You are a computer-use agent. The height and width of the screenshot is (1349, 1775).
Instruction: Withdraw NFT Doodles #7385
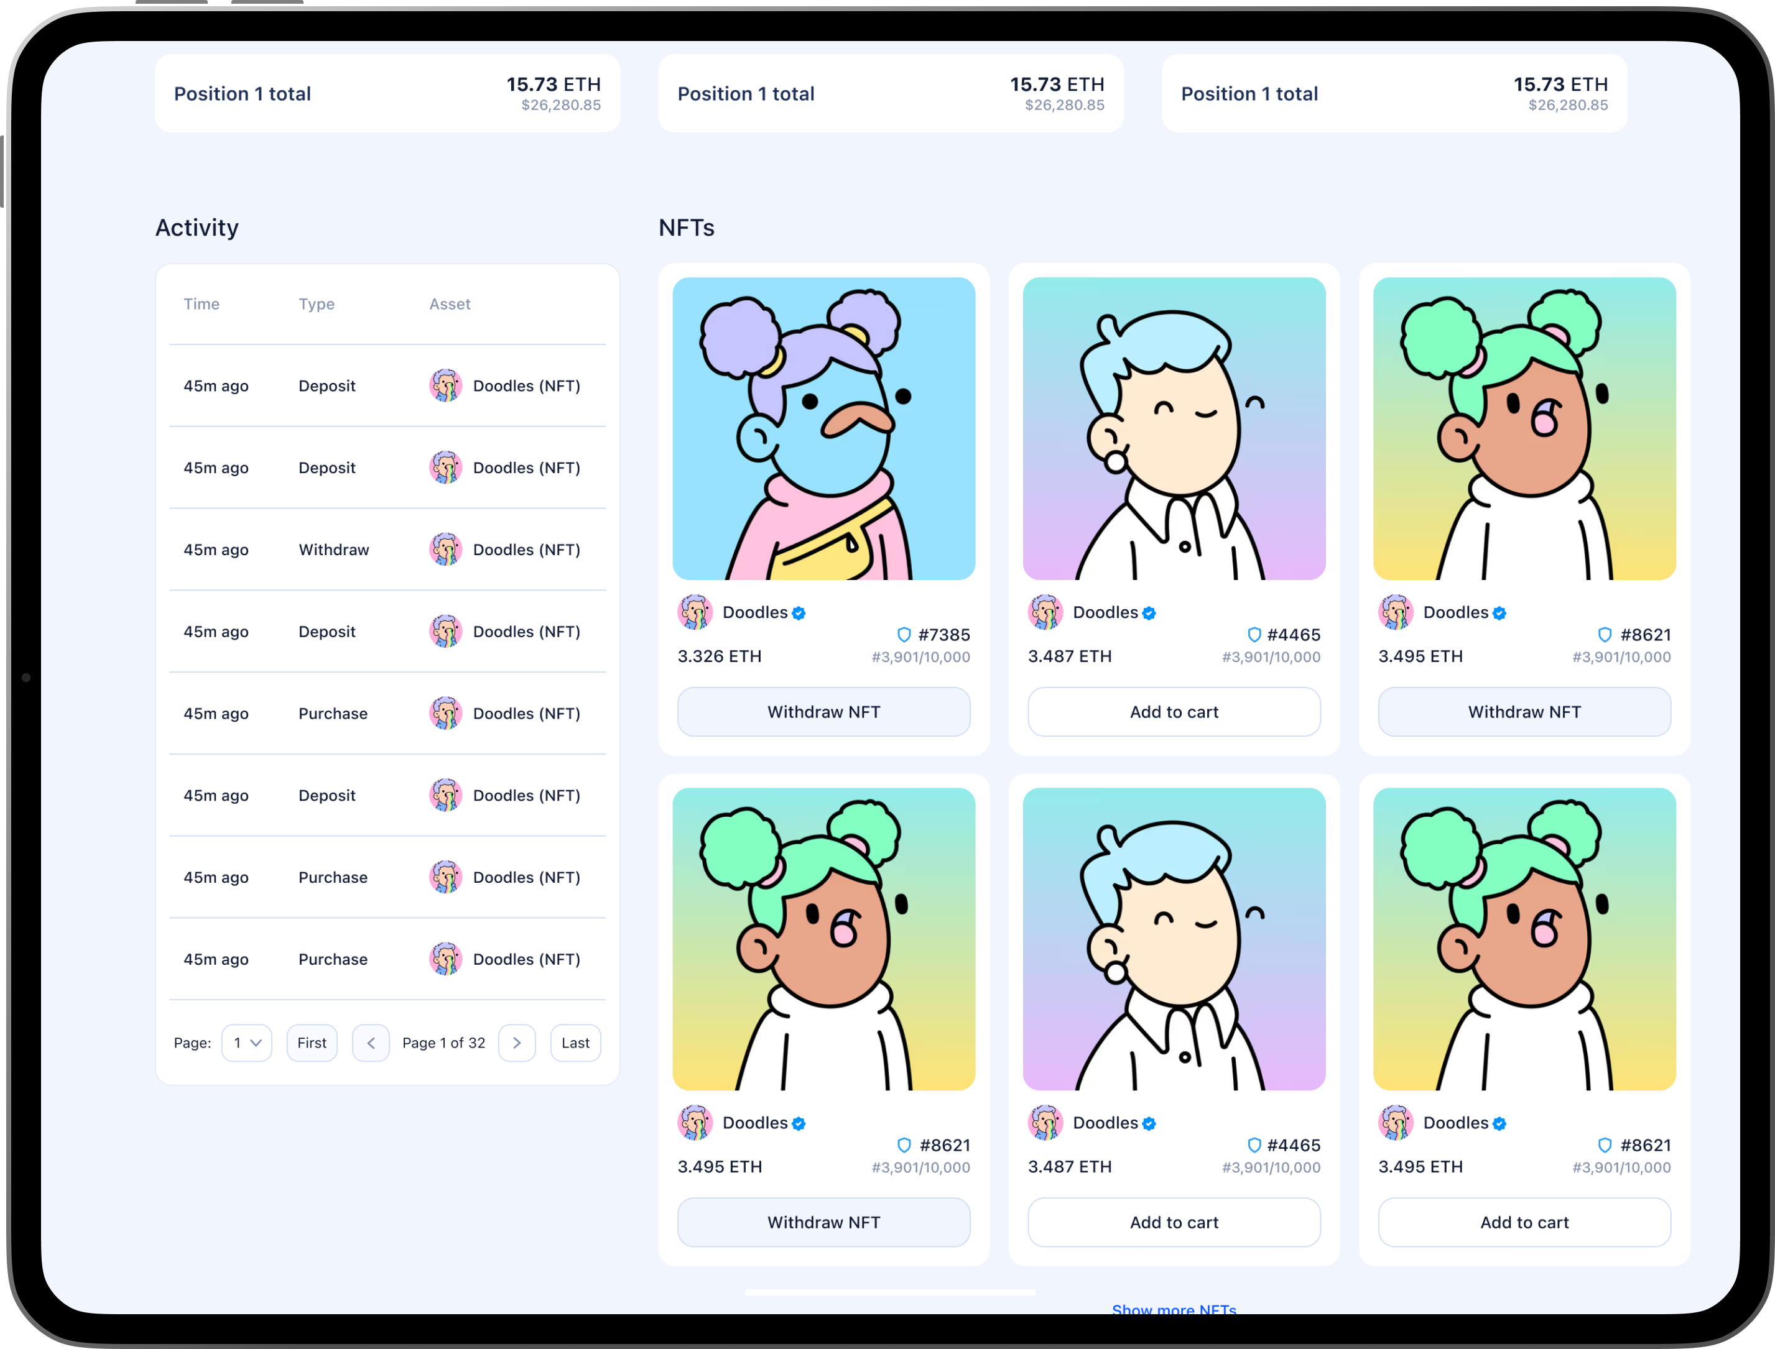pos(823,712)
